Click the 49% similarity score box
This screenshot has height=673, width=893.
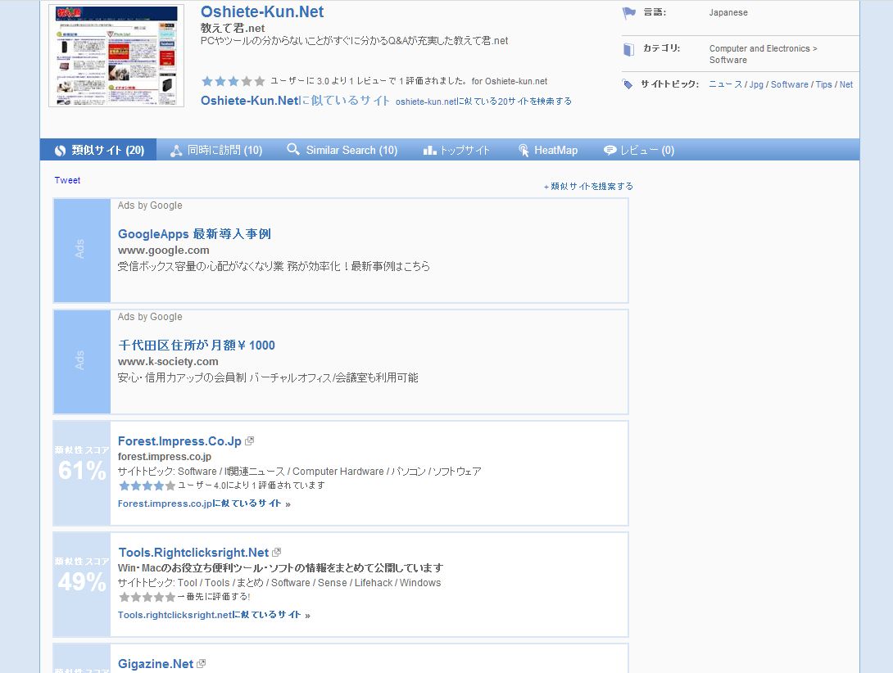tap(82, 585)
